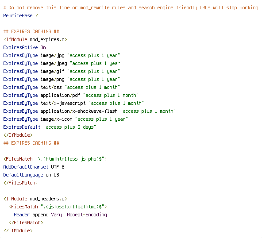Click the image/x-icon expires rule
262x238 pixels.
pyautogui.click(x=65, y=119)
